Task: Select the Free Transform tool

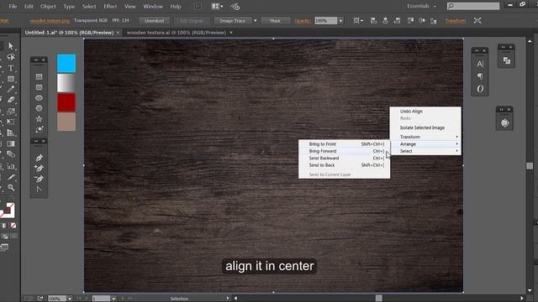Action: pyautogui.click(x=11, y=122)
